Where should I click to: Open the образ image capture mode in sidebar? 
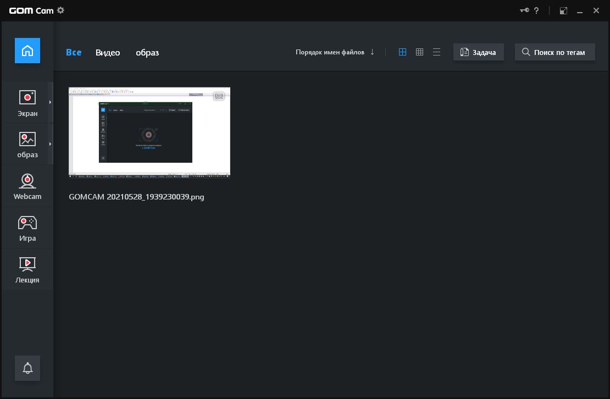click(27, 145)
